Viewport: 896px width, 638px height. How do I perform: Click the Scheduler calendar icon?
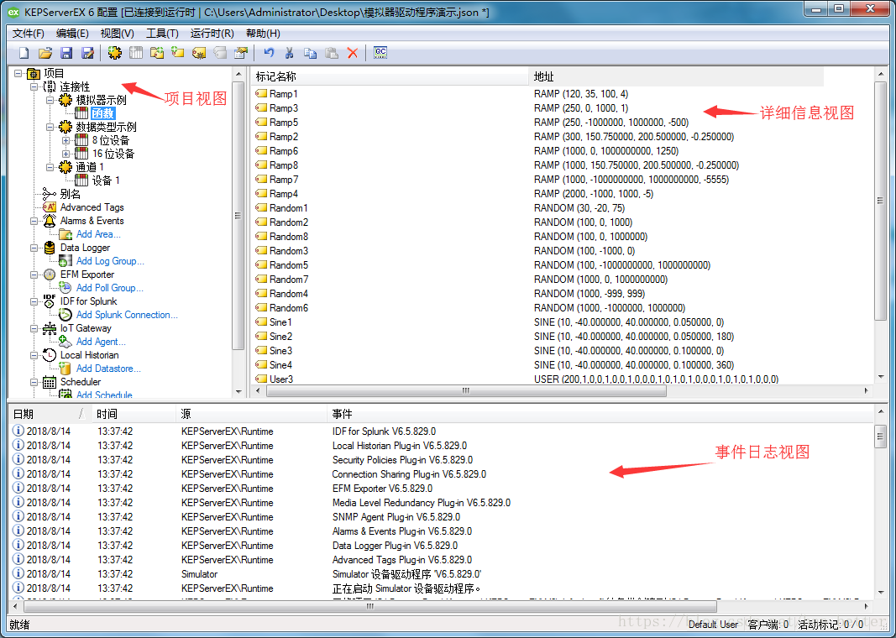[50, 382]
